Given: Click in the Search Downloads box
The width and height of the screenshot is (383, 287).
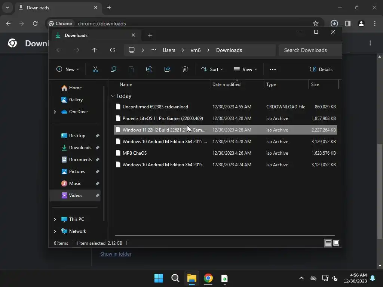Looking at the screenshot, I should [x=310, y=50].
